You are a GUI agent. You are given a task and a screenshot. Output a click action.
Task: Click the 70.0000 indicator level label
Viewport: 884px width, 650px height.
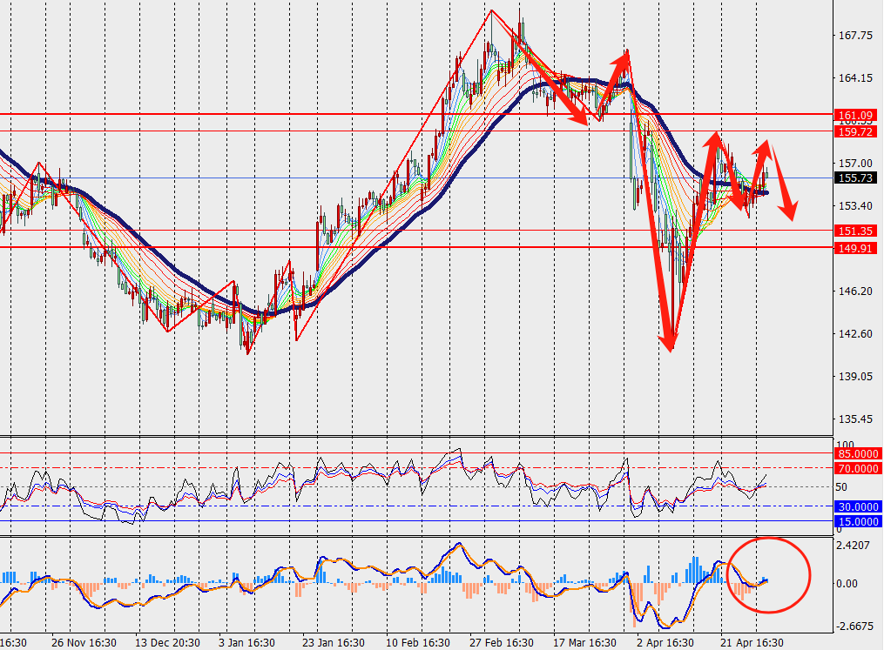point(857,468)
